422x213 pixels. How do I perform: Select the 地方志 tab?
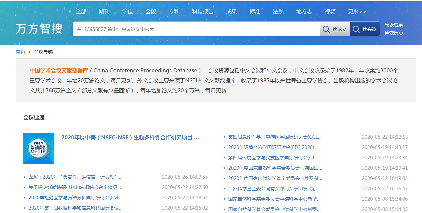click(x=304, y=11)
